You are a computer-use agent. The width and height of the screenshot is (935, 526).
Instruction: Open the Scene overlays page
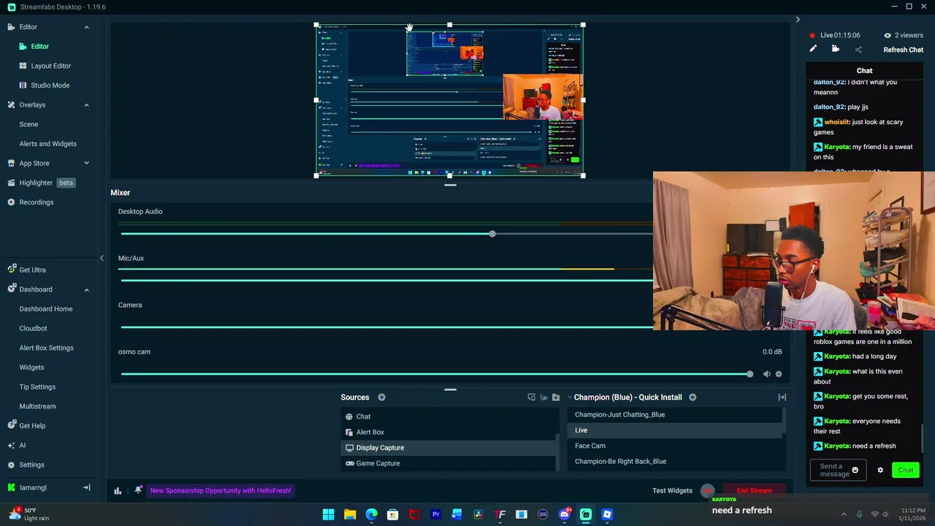coord(28,124)
